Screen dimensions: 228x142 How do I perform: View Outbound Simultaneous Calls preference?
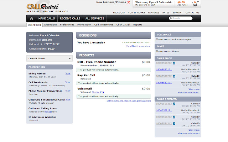[68, 99]
